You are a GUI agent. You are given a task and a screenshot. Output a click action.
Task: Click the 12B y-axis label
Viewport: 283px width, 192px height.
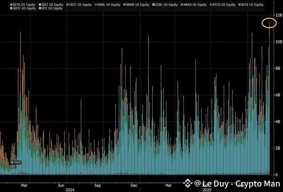(279, 15)
